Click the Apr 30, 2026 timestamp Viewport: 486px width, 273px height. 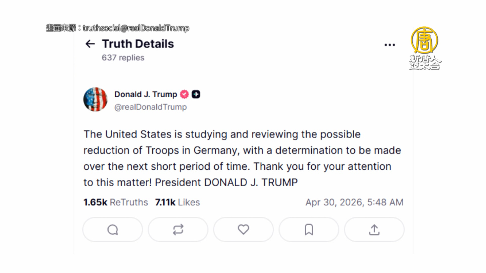(354, 202)
